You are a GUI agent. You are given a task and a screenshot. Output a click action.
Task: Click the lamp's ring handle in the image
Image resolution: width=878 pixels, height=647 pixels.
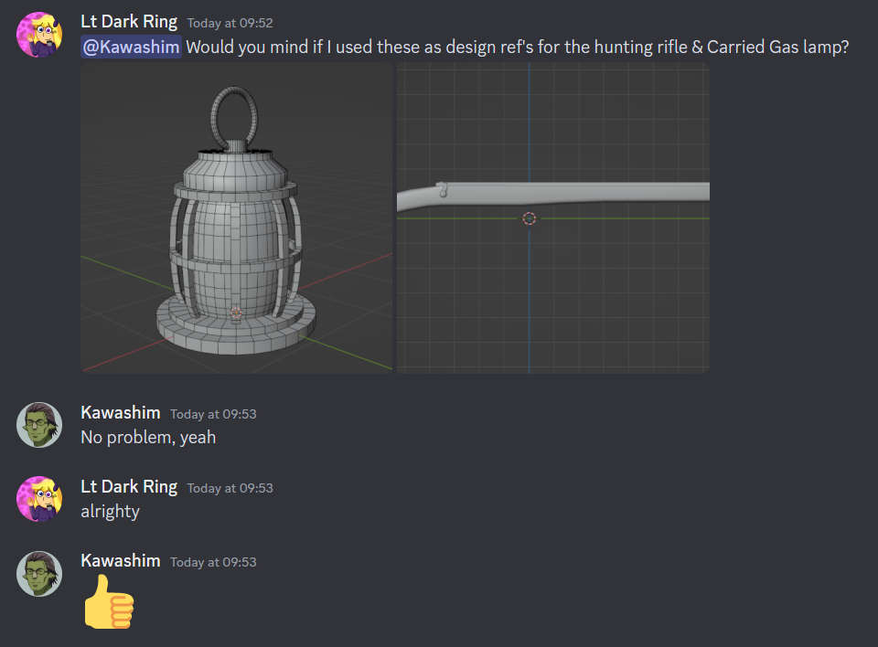click(234, 116)
